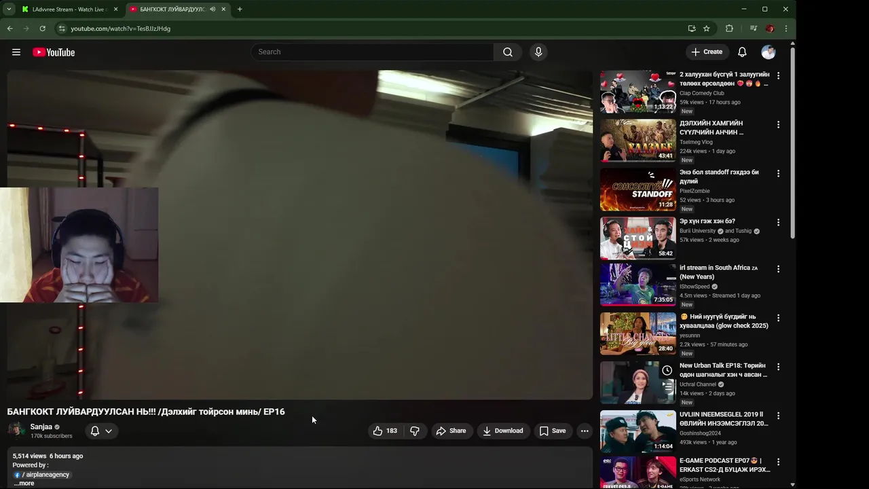Screen dimensions: 869x489
Task: Open options for IShowSpeed stream video
Action: [778, 269]
